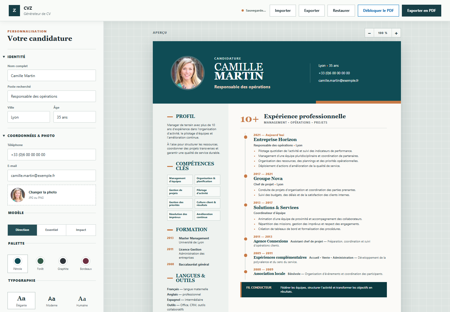Click 'Expérience professionnelle' heading
The height and width of the screenshot is (312, 450).
click(x=305, y=116)
